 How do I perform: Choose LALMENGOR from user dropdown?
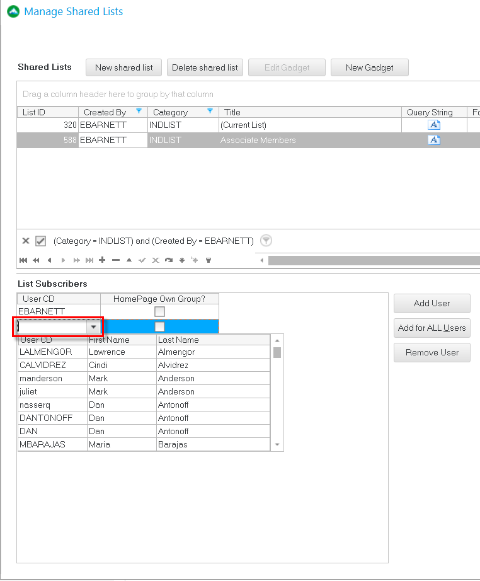144,352
